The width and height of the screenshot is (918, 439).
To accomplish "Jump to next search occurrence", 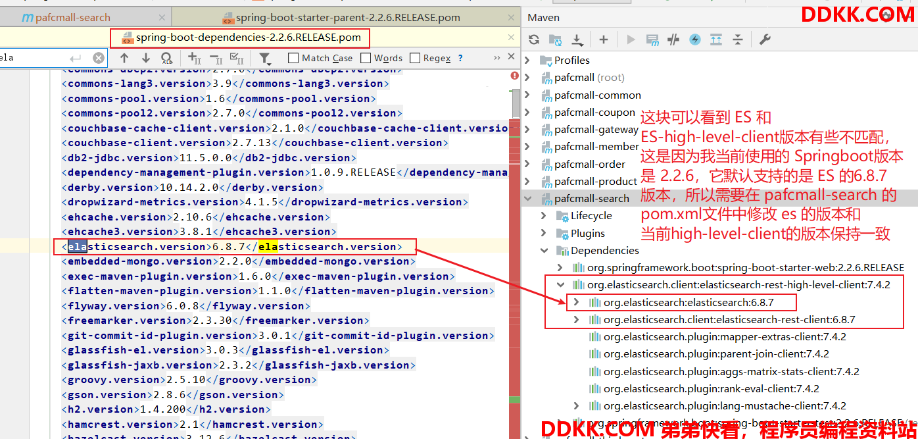I will [x=146, y=58].
